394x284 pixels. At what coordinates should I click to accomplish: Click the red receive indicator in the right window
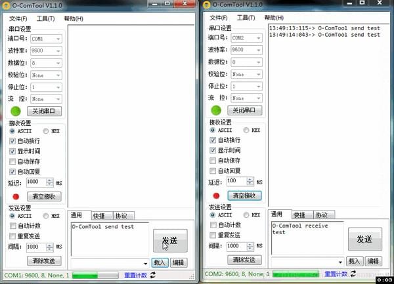click(216, 195)
